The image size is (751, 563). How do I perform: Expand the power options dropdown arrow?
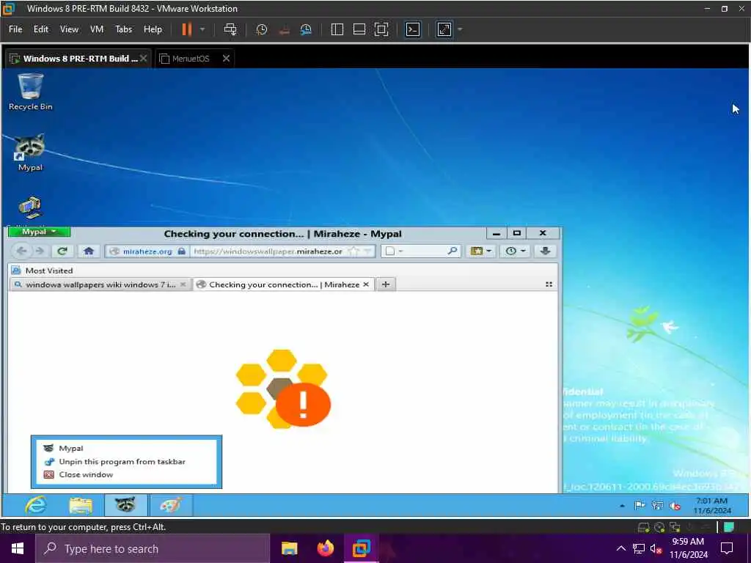[202, 29]
